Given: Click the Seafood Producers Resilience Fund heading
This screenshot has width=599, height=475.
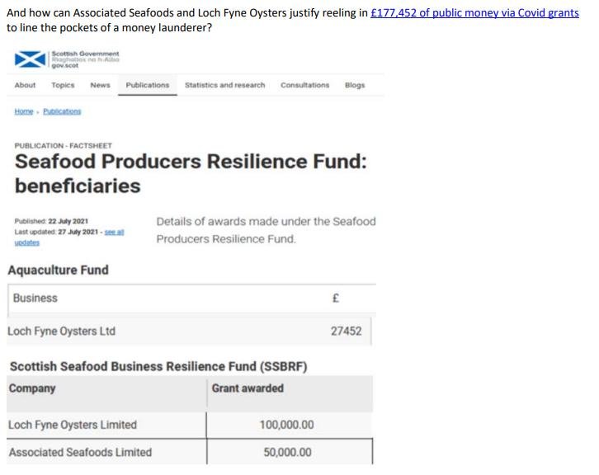Looking at the screenshot, I should coord(190,172).
